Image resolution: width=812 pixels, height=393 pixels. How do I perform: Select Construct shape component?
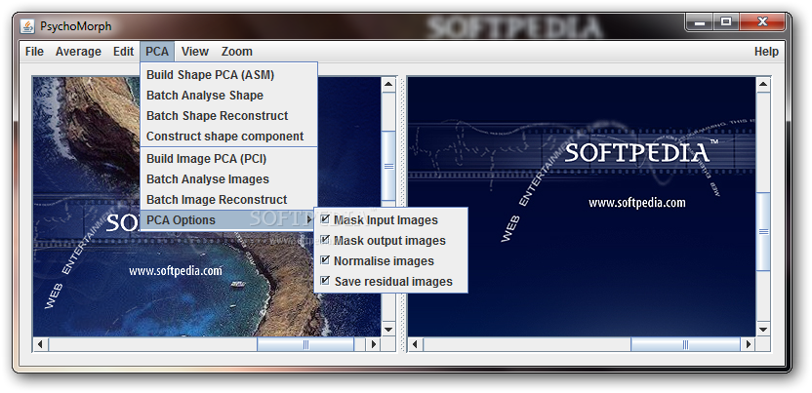click(x=228, y=137)
